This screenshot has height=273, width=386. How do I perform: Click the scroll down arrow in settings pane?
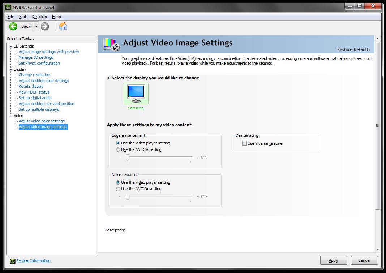(377, 249)
